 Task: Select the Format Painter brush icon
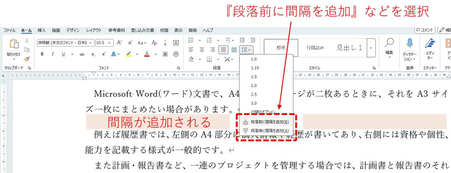point(27,59)
